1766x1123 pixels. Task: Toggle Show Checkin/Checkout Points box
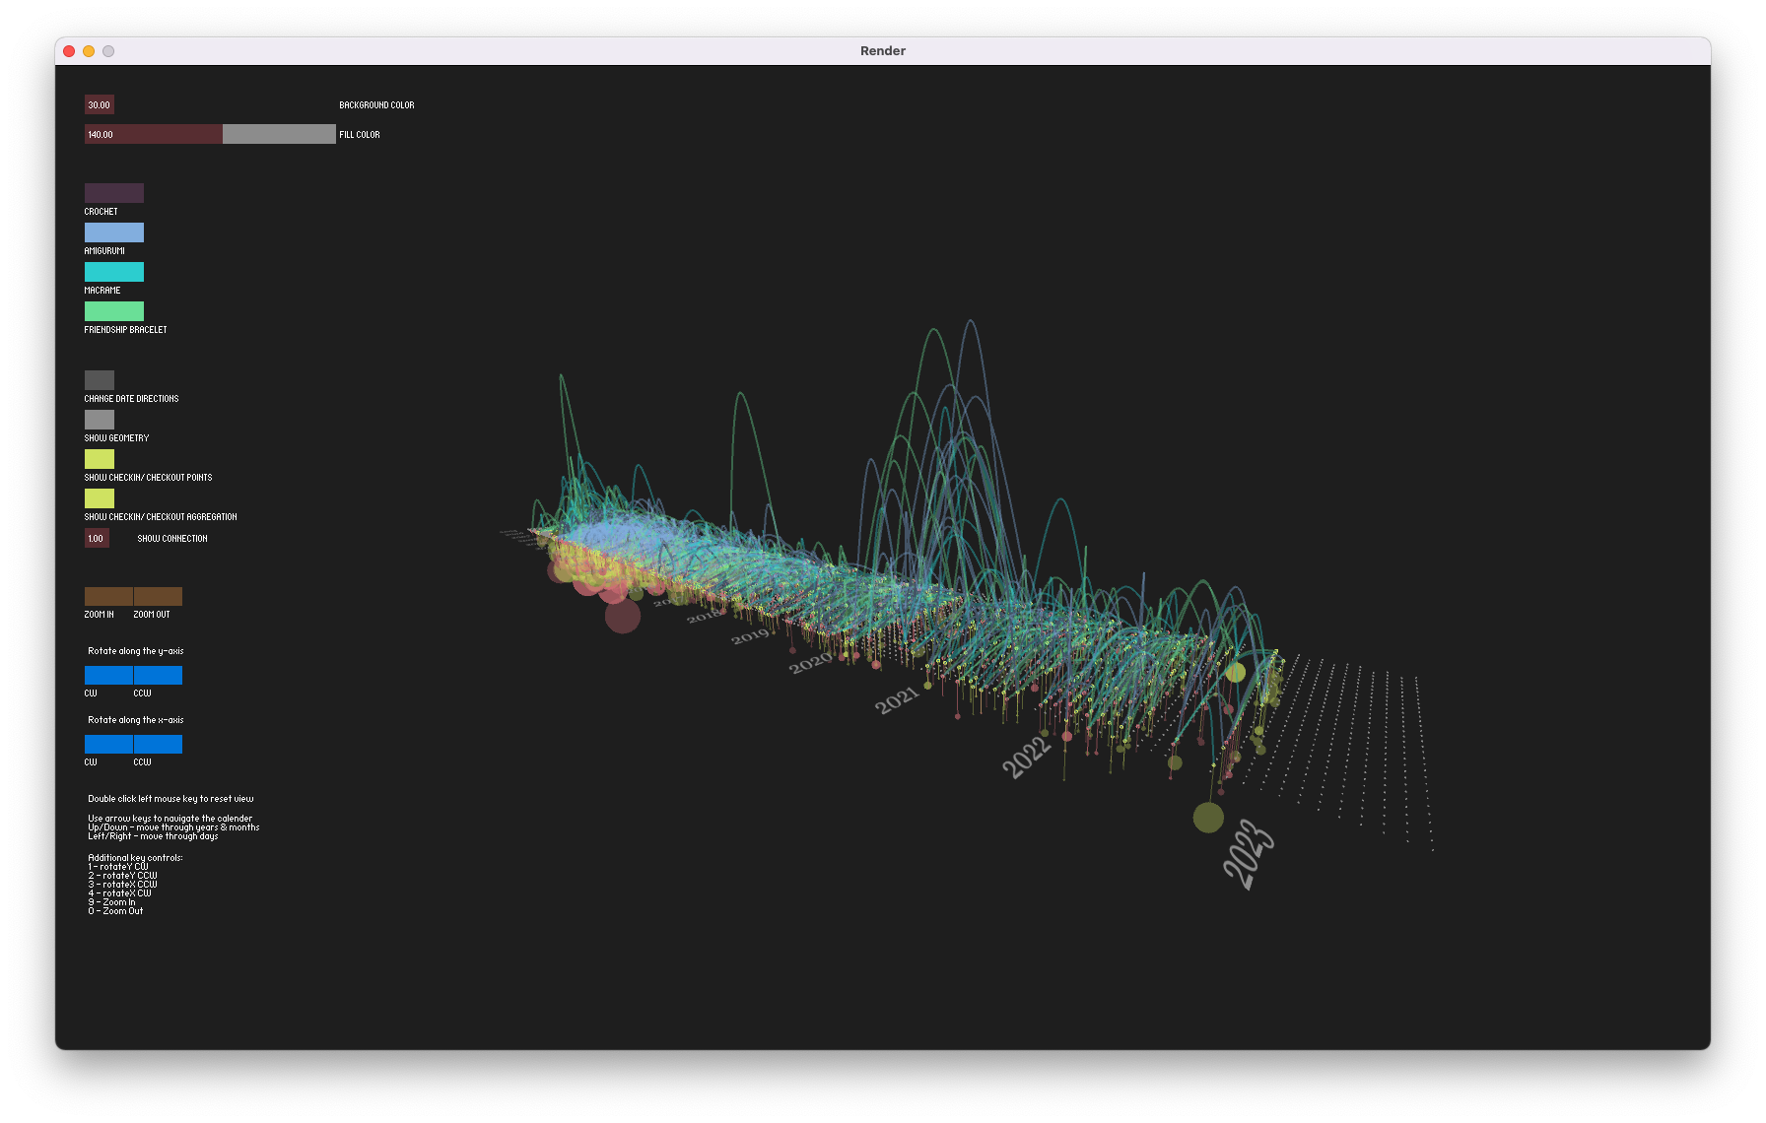[x=100, y=459]
